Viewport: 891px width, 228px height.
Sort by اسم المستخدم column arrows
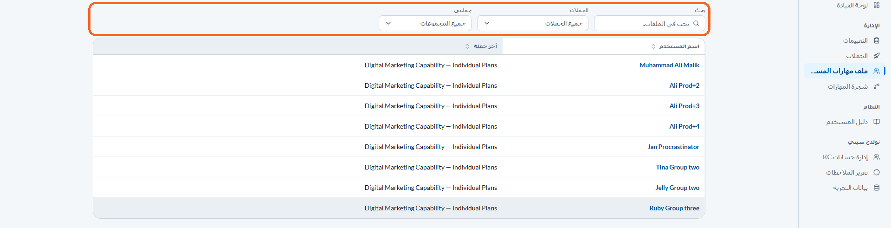tap(653, 46)
